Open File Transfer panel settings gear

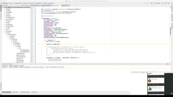point(168,64)
